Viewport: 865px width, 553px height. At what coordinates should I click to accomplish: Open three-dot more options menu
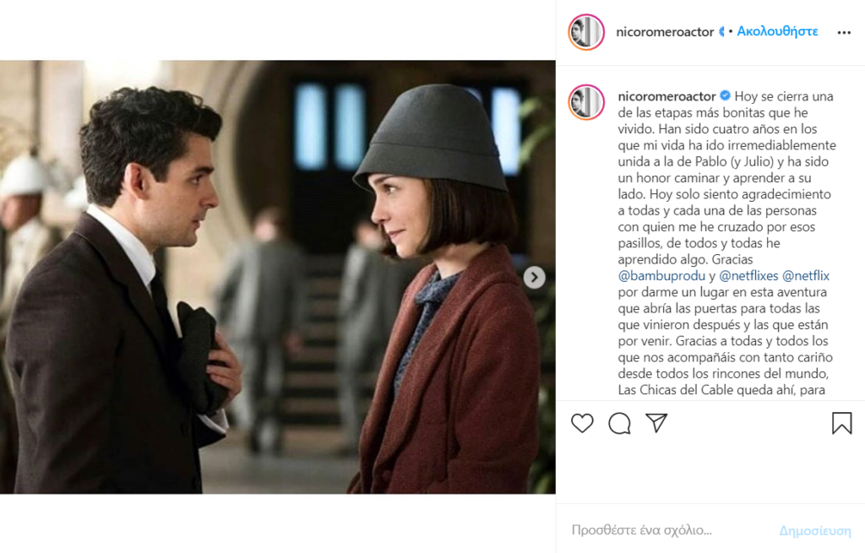pyautogui.click(x=844, y=33)
